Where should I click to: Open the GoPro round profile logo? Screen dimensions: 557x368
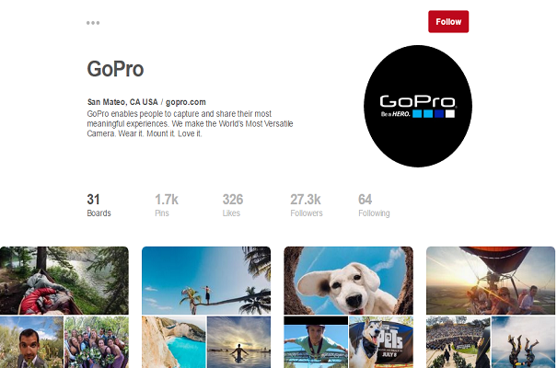point(418,106)
